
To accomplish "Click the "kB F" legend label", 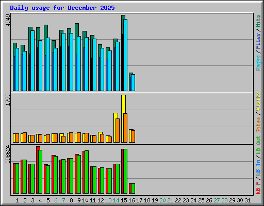I will coord(258,188).
